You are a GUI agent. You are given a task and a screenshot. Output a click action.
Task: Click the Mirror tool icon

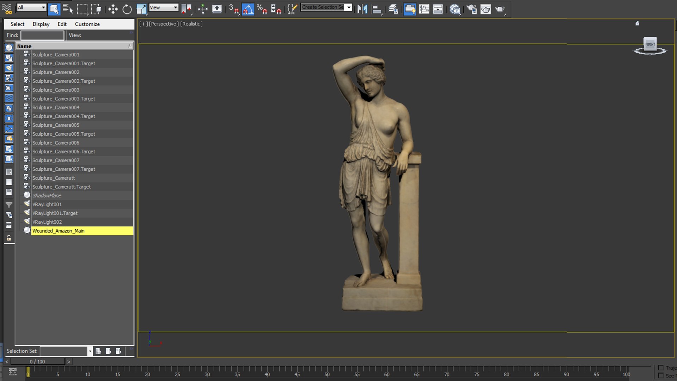click(362, 9)
